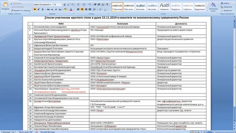Image resolution: width=236 pixels, height=133 pixels.
Task: Click the Страница page indicator
Action: click(x=8, y=132)
